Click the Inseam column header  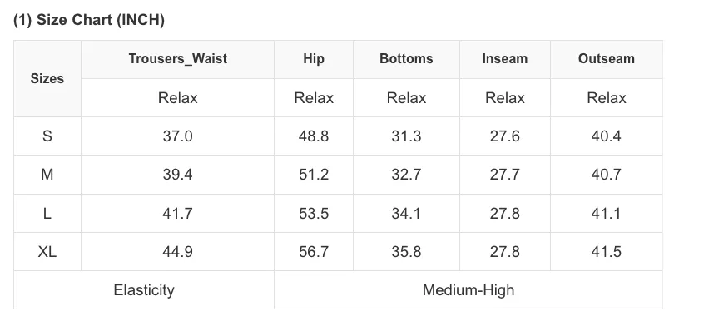[504, 59]
